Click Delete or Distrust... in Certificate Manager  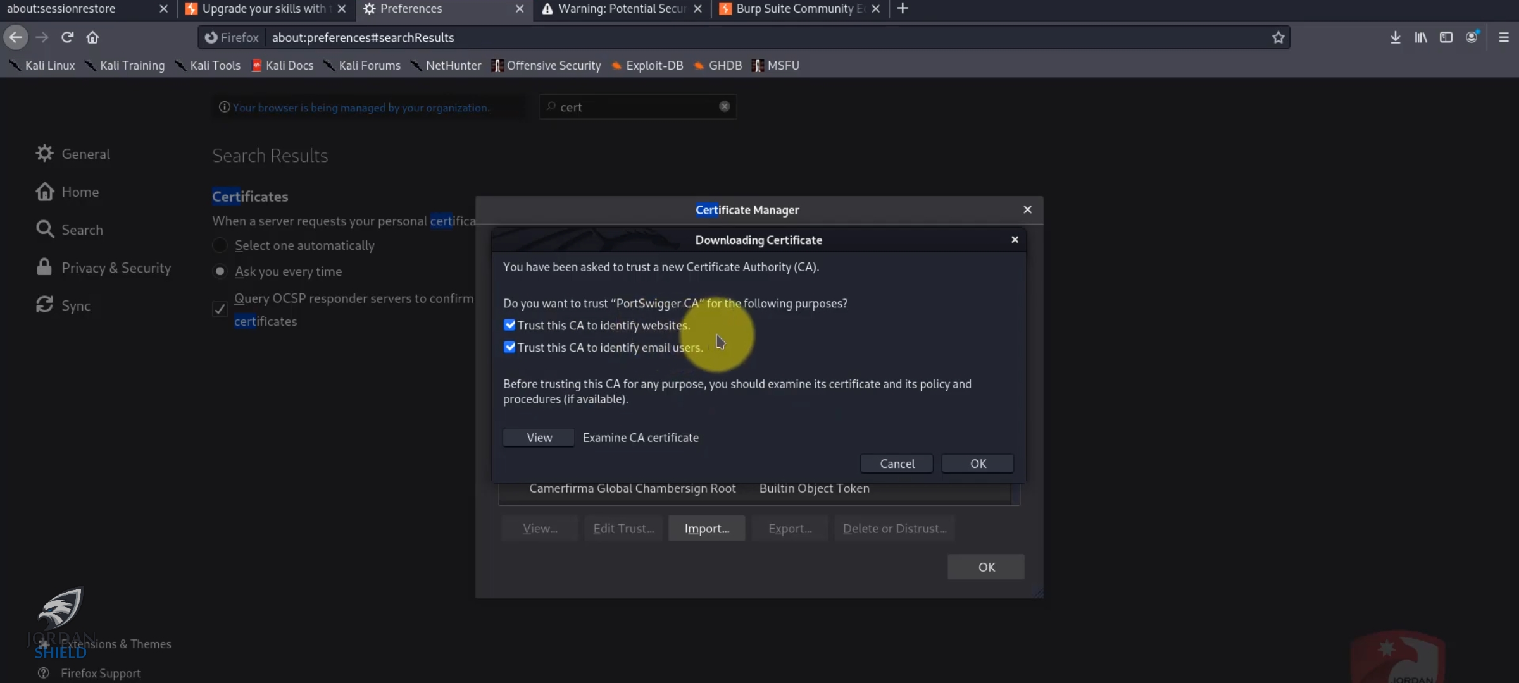tap(894, 529)
